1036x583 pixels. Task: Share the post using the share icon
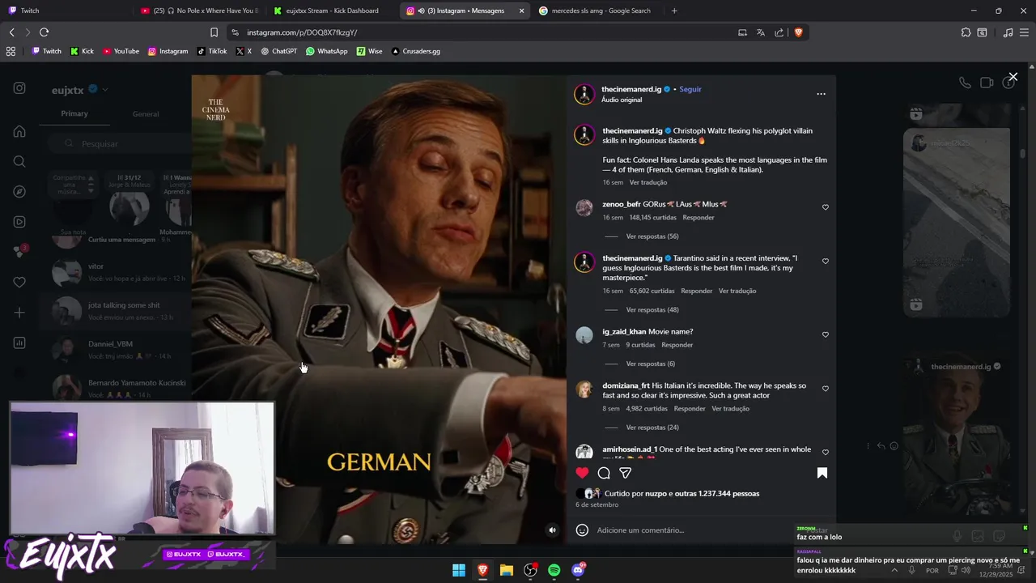click(x=625, y=473)
